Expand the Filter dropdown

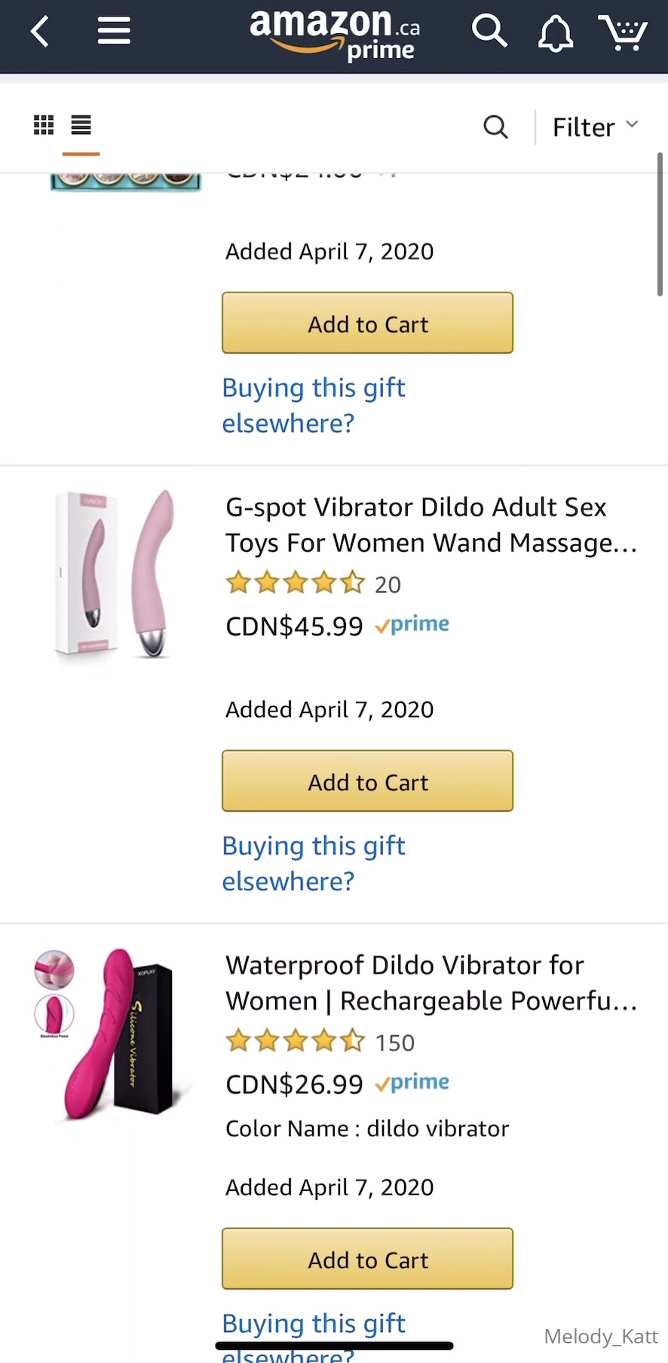point(595,127)
